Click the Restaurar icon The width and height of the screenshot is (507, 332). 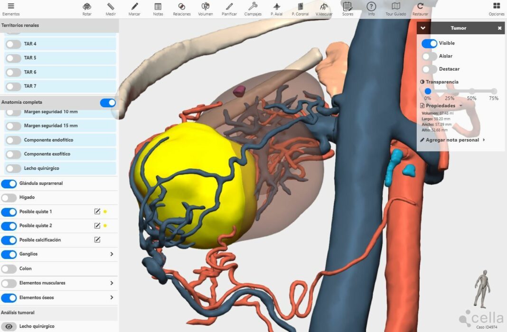coord(420,8)
